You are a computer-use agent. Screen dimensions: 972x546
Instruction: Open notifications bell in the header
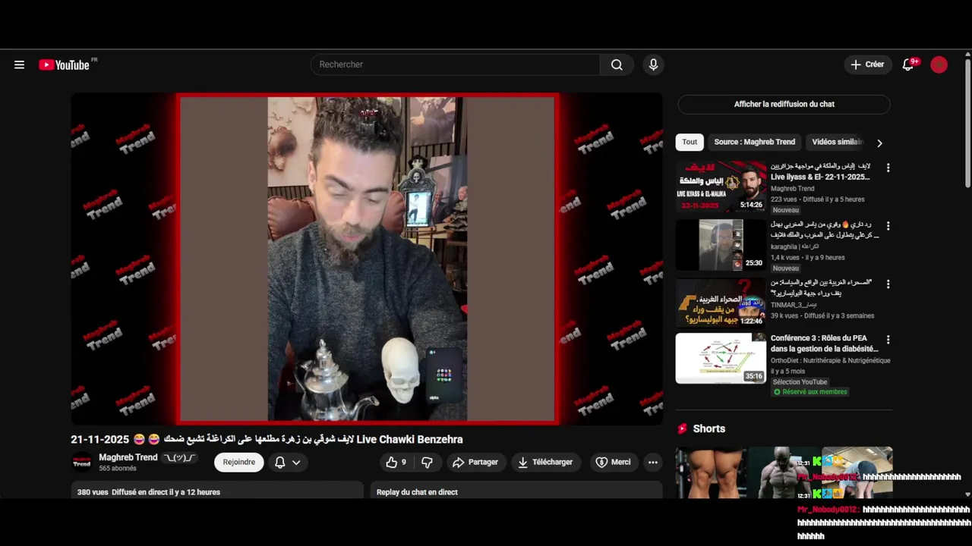pyautogui.click(x=908, y=65)
